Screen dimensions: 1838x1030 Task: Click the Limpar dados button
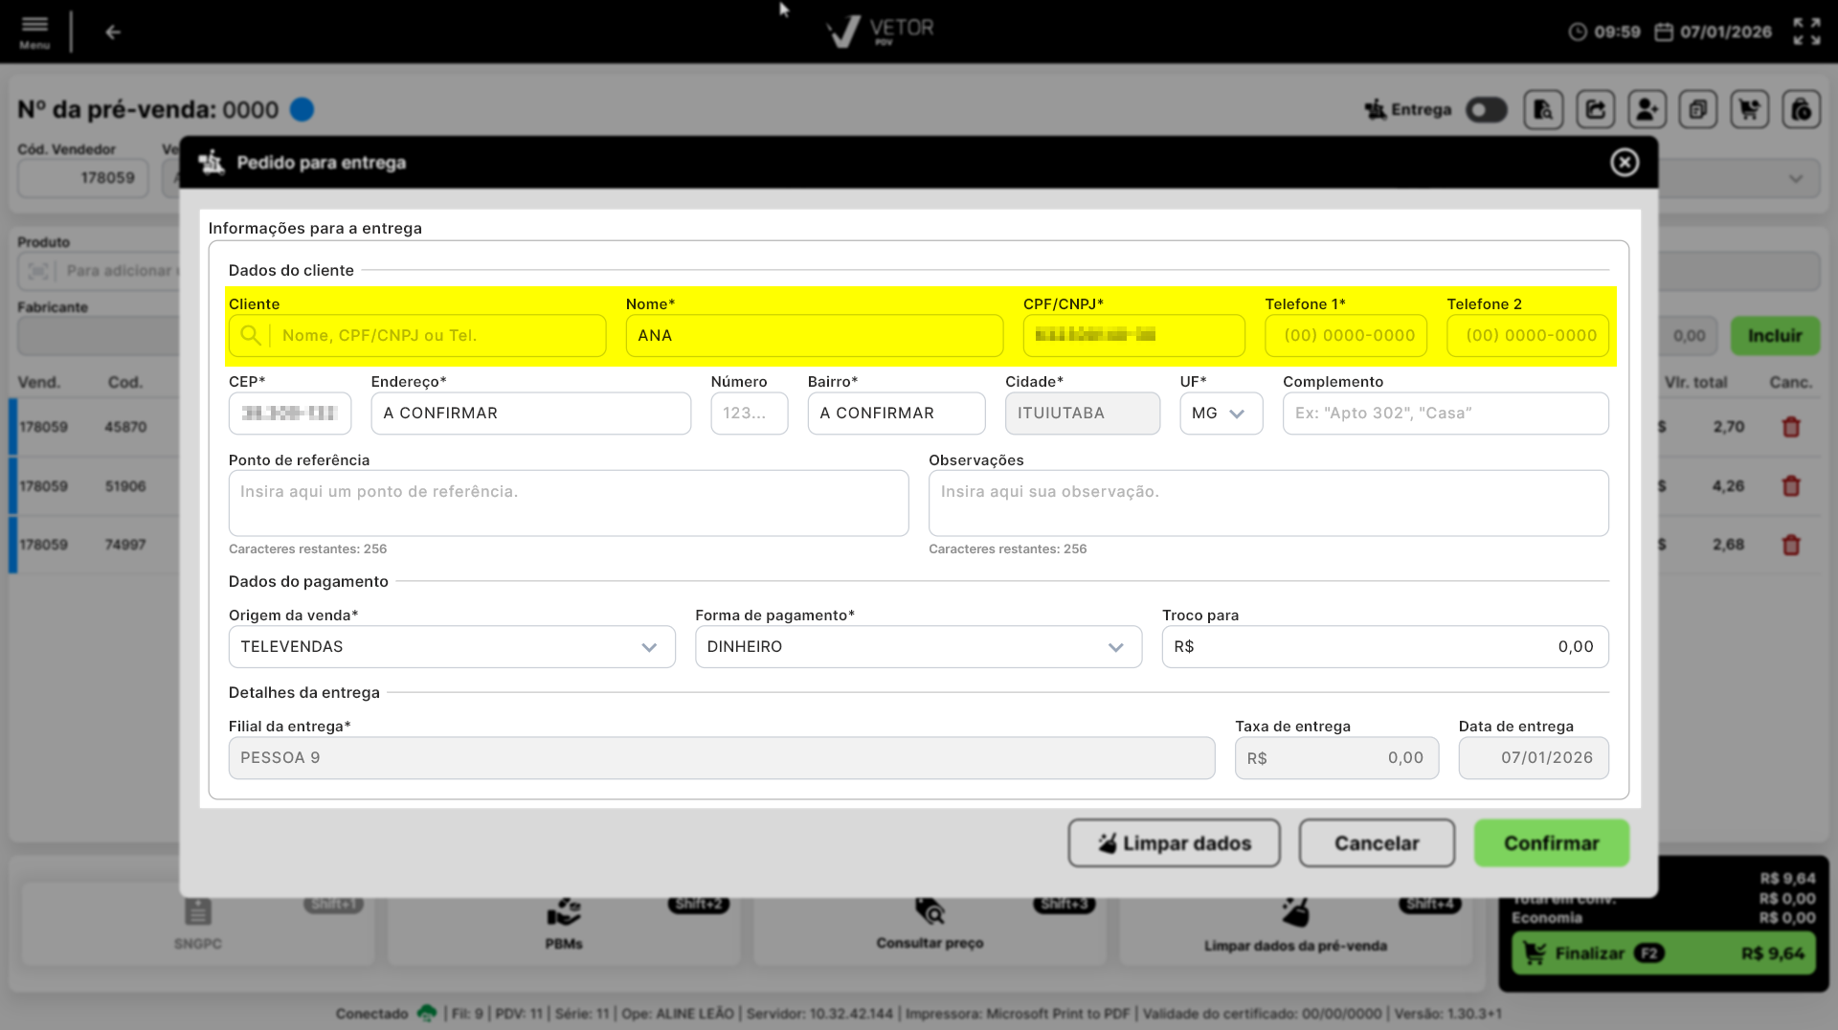pyautogui.click(x=1174, y=843)
